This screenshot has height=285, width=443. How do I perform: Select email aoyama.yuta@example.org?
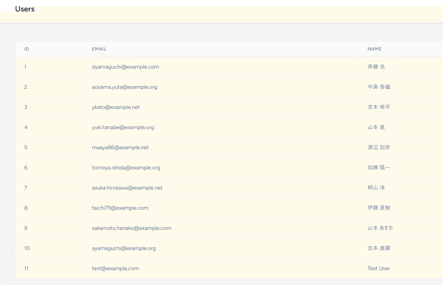click(x=125, y=87)
